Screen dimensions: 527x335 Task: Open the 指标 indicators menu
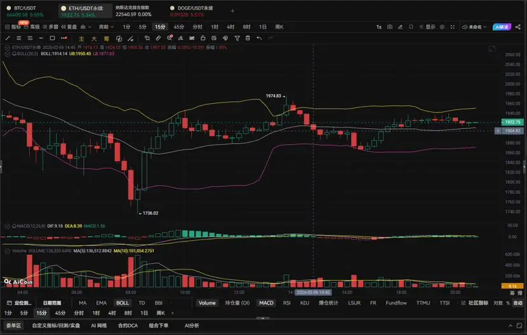pyautogui.click(x=13, y=27)
